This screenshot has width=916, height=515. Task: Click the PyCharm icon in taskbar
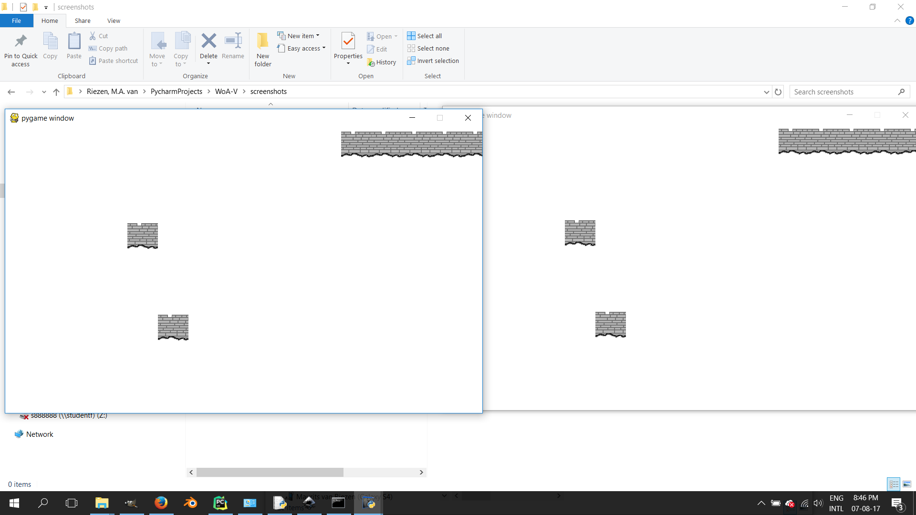[219, 503]
